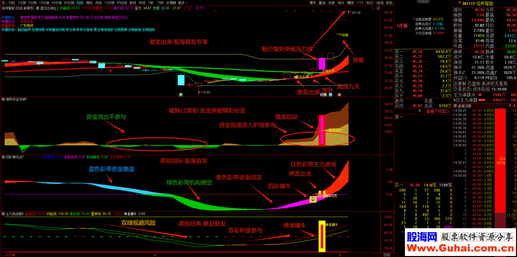
Task: Click the 主力净额 2945万 row
Action: (485, 94)
